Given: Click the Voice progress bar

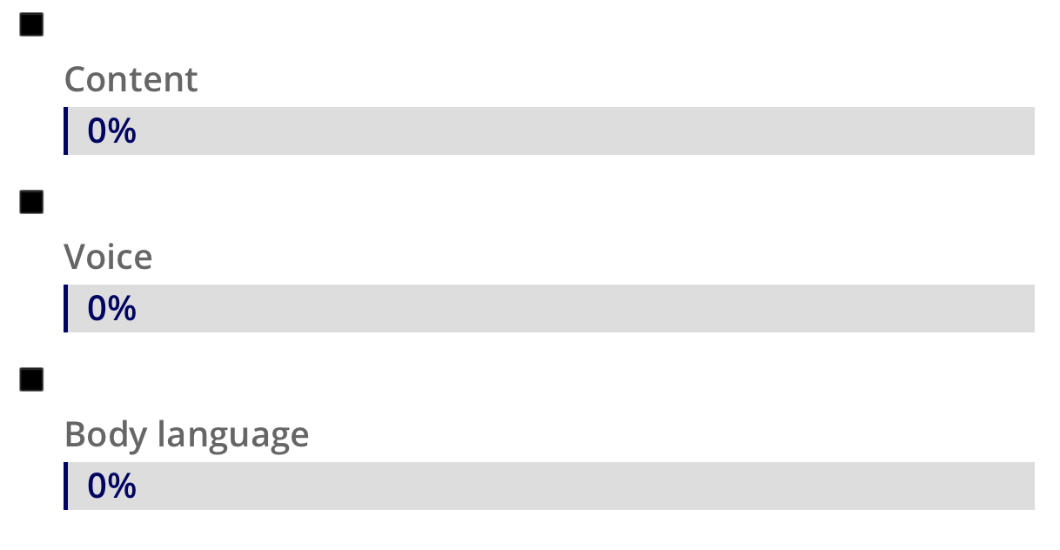Looking at the screenshot, I should coord(549,308).
